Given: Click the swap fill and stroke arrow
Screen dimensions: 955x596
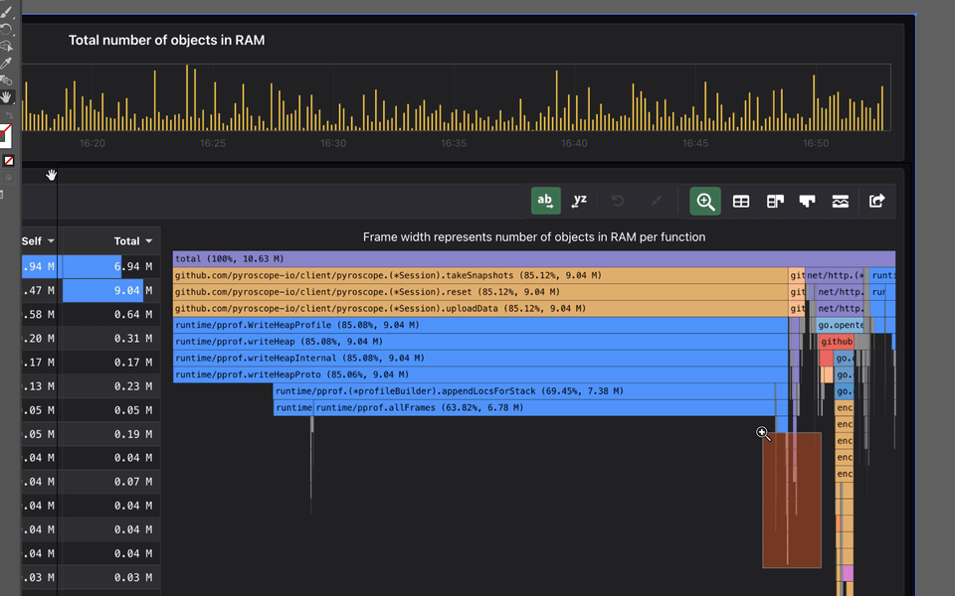Looking at the screenshot, I should [x=9, y=115].
